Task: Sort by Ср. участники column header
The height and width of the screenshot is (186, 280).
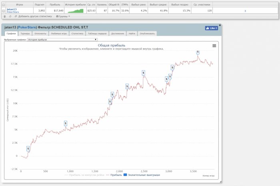Action: click(202, 5)
